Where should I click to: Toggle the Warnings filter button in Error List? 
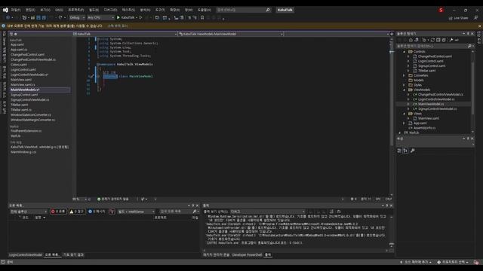[77, 212]
